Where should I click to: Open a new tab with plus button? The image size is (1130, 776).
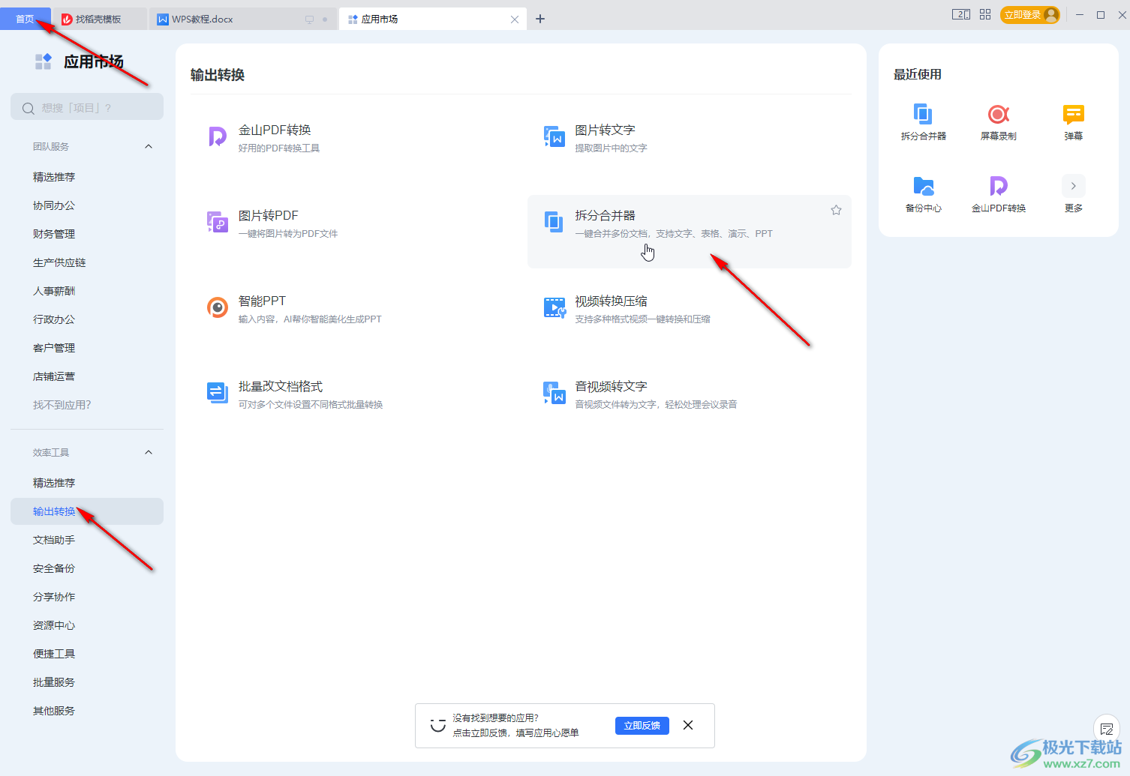coord(540,19)
